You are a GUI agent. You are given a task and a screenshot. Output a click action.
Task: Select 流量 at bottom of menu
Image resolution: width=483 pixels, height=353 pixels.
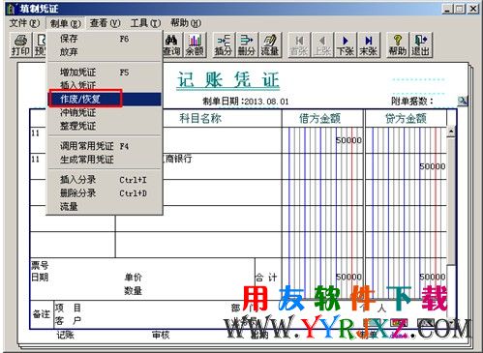point(105,206)
